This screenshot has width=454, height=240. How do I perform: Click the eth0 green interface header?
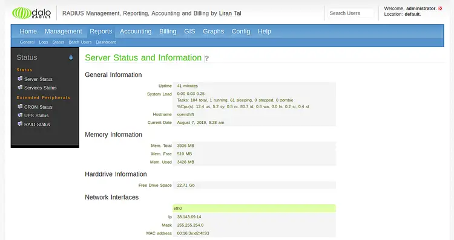tap(254, 208)
